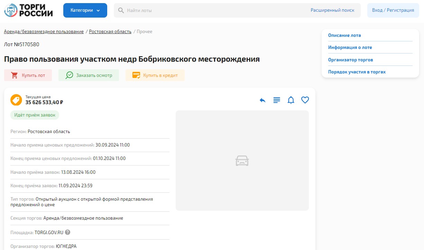This screenshot has width=424, height=250.
Task: Select the Купить в кредит button
Action: click(x=155, y=75)
